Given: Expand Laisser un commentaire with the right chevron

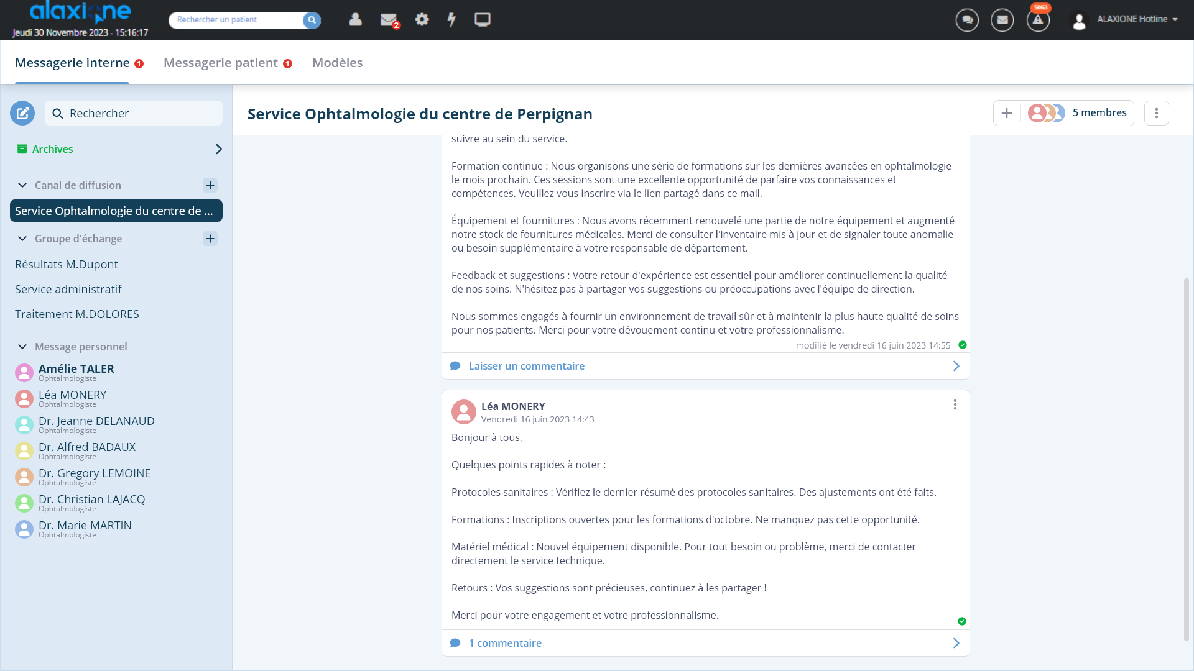Looking at the screenshot, I should click(956, 366).
